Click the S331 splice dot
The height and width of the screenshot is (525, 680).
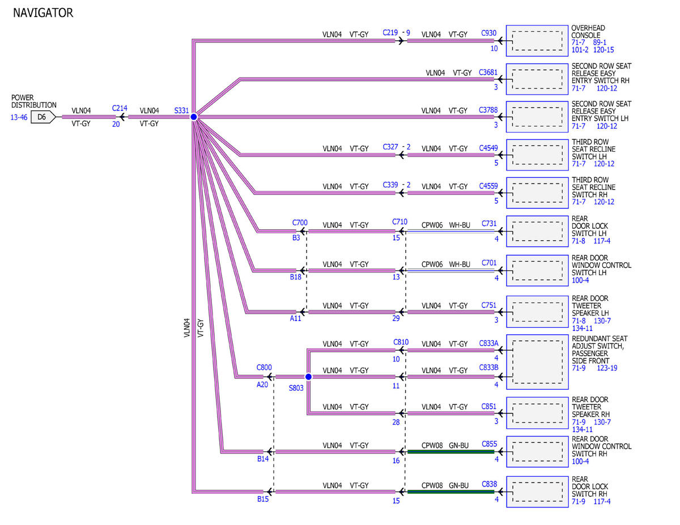pos(193,117)
